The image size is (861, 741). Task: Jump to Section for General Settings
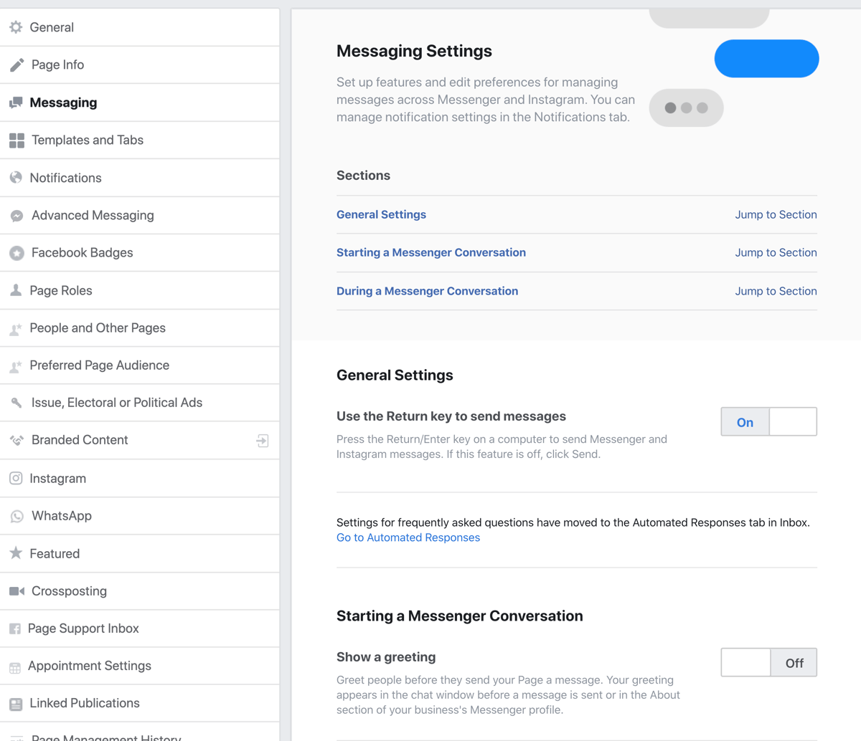776,214
